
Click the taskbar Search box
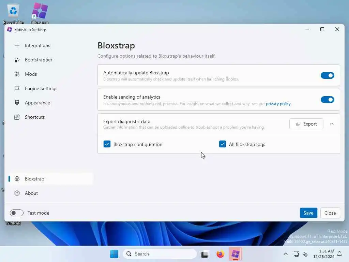tap(160, 254)
